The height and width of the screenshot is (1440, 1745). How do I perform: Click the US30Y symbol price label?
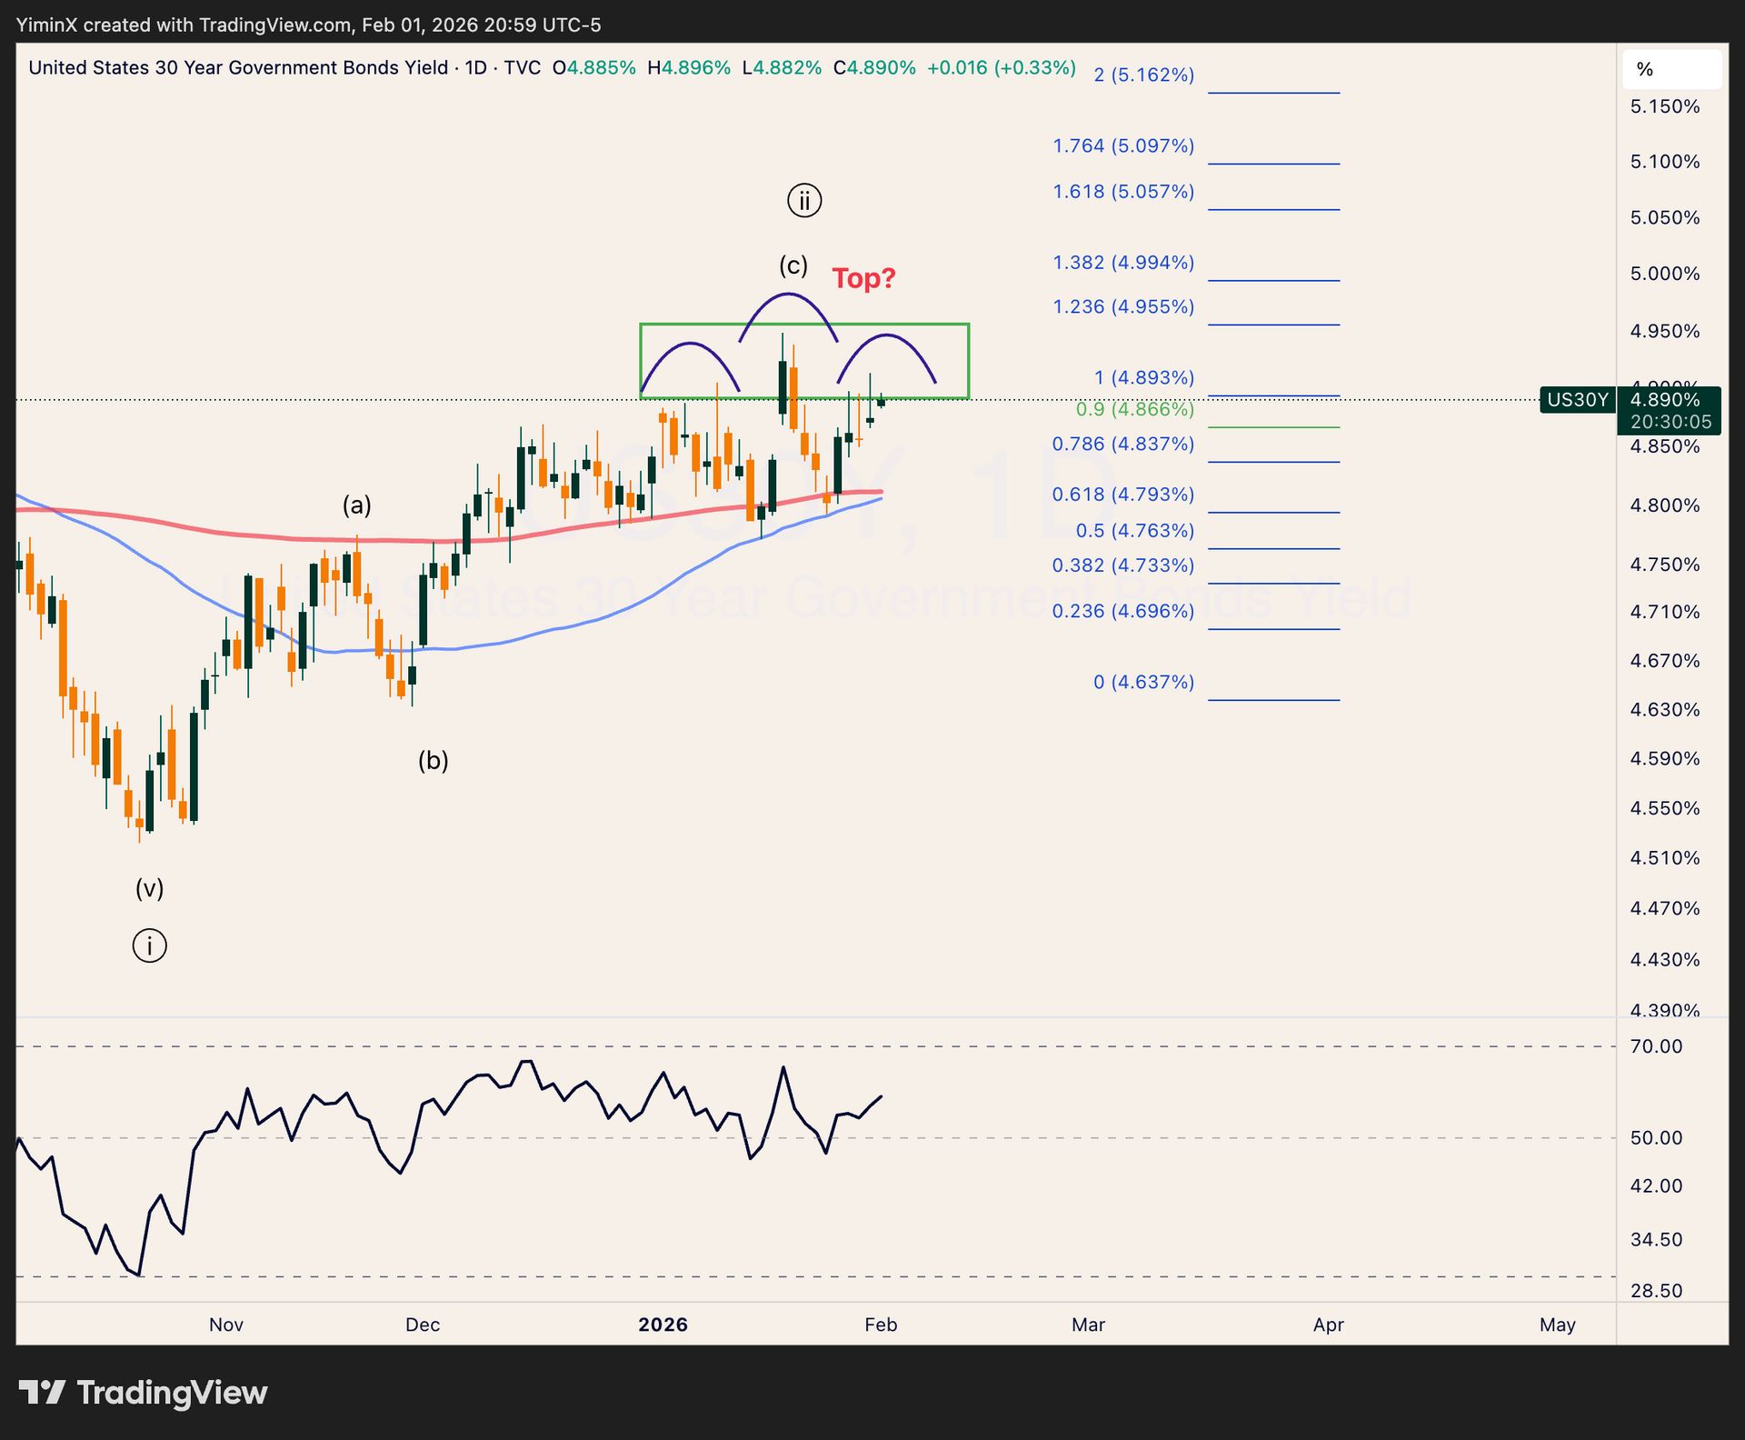(x=1578, y=400)
